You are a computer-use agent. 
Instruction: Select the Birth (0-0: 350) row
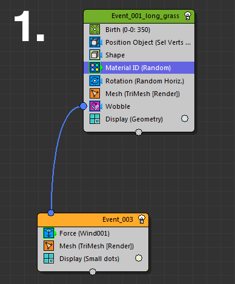[x=139, y=30]
